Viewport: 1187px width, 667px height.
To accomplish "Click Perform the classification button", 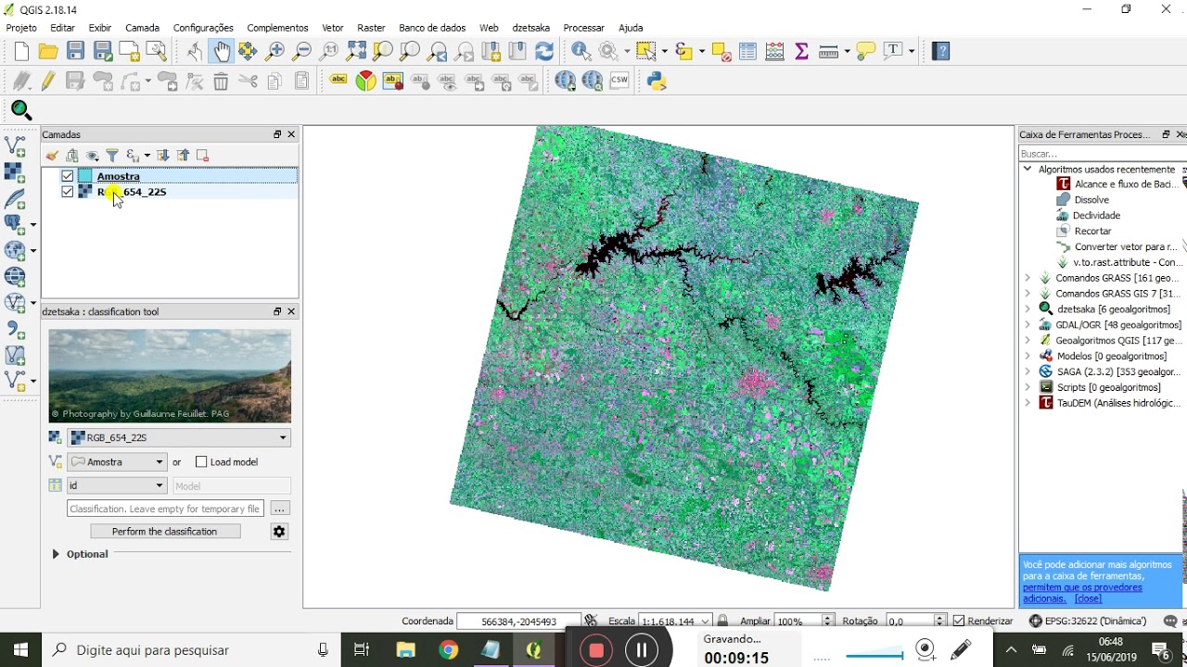I will [165, 532].
